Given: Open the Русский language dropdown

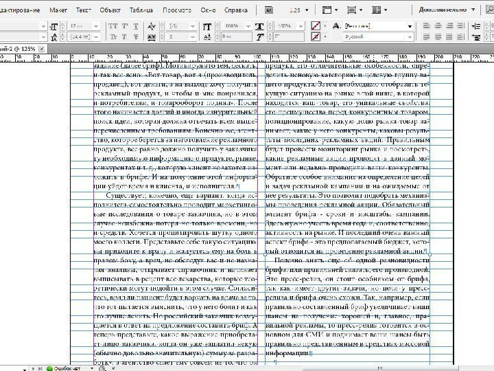Looking at the screenshot, I should [x=410, y=37].
